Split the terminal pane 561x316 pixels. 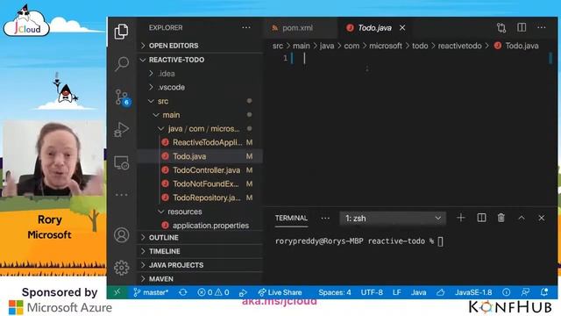(481, 218)
